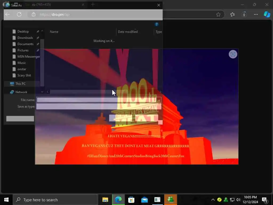Select Network in the navigation pane
This screenshot has width=273, height=205.
point(21,92)
